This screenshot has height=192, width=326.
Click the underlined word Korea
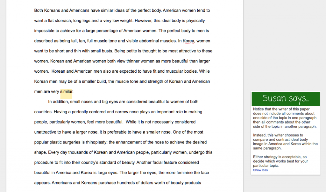coord(188,41)
